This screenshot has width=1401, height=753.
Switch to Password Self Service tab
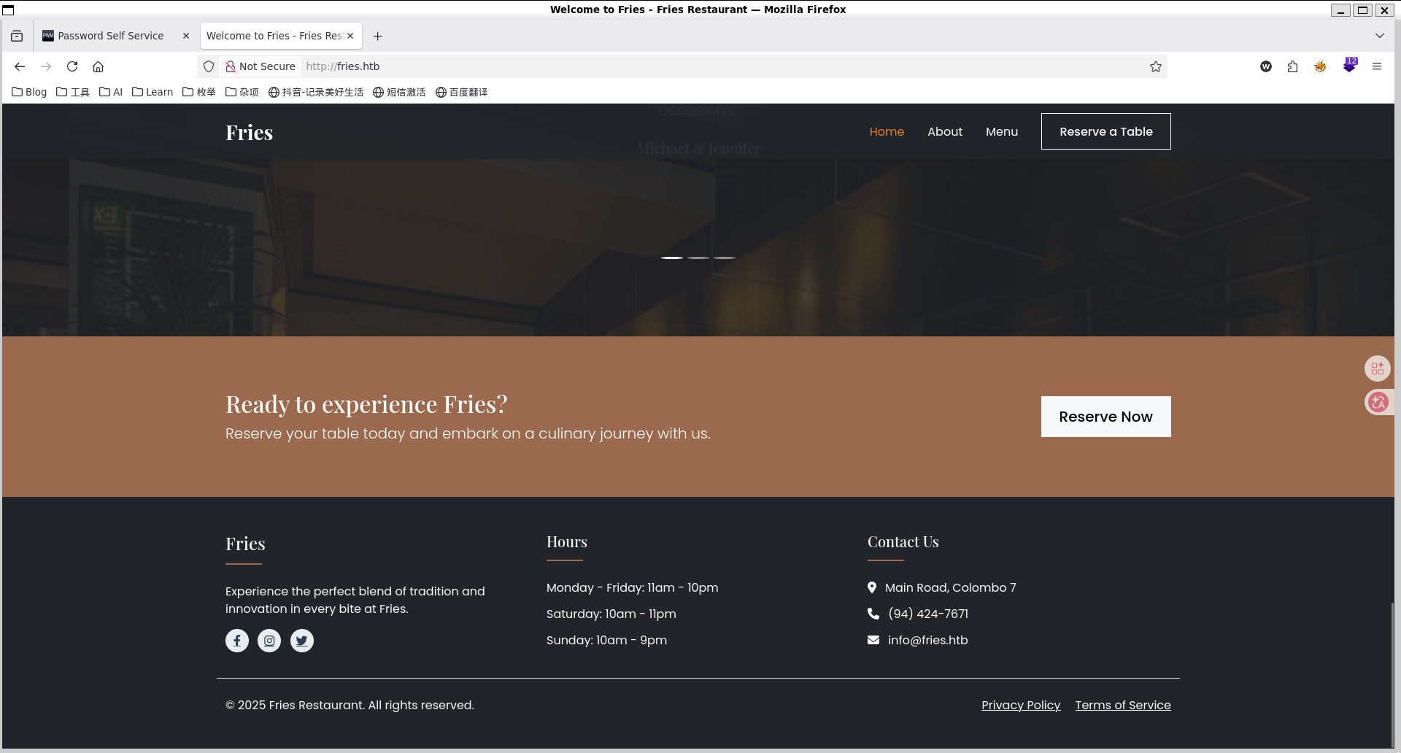pos(110,36)
